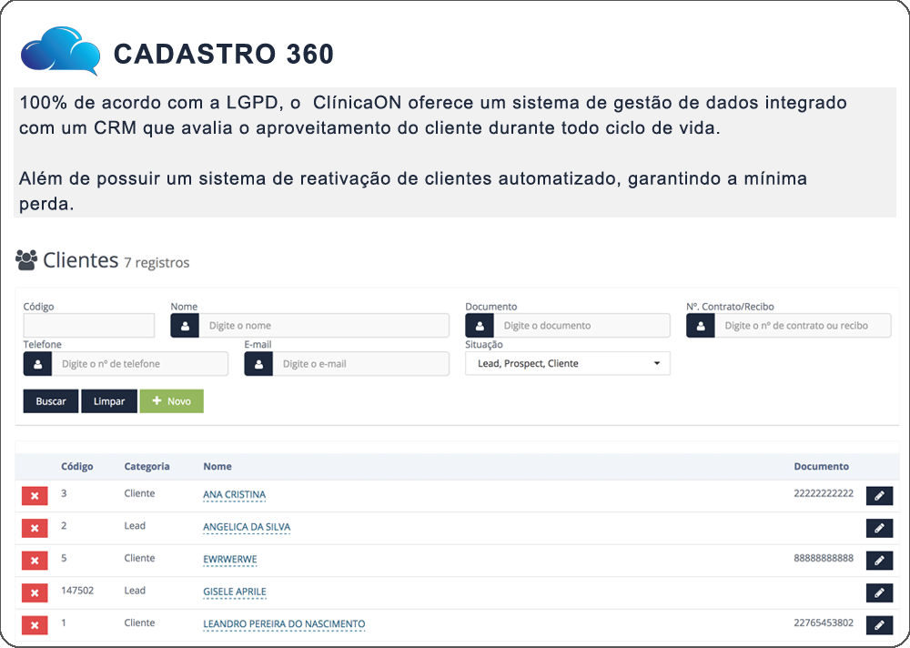Click the Documento input field
The height and width of the screenshot is (648, 910).
coord(581,326)
